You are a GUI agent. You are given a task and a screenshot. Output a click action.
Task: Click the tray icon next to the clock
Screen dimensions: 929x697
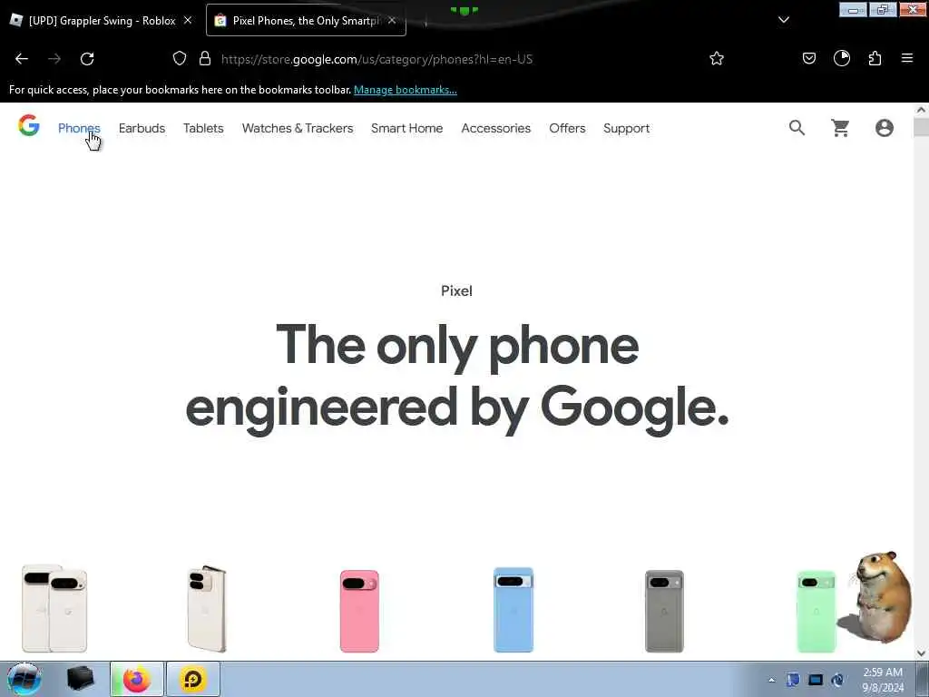coord(837,680)
